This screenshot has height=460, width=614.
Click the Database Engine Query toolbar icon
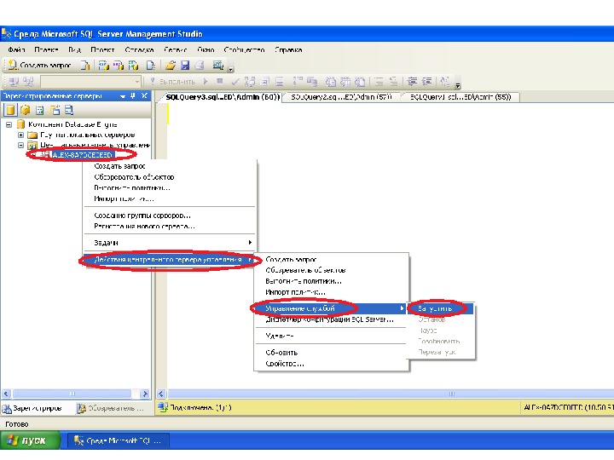coord(85,66)
